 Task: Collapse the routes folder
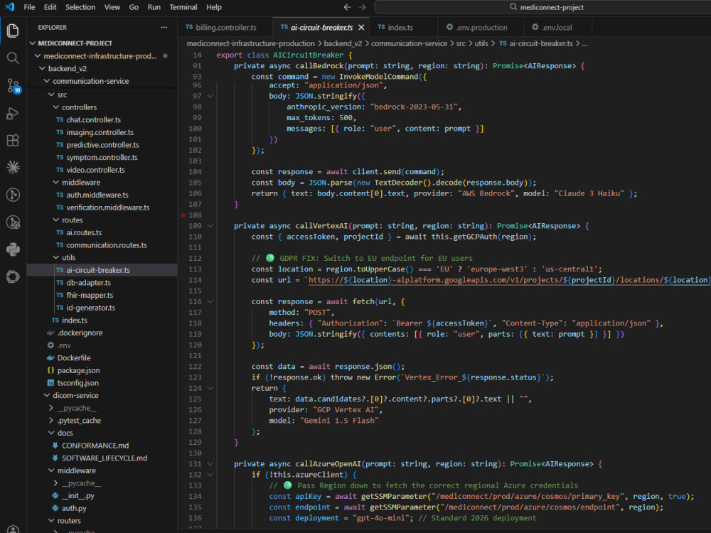[55, 220]
